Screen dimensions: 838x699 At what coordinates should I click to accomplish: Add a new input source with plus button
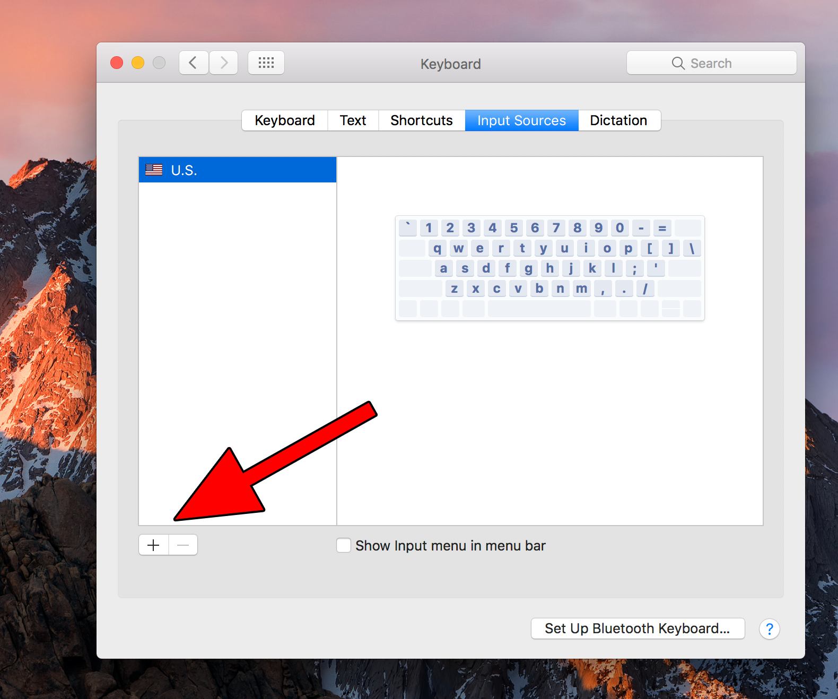pyautogui.click(x=153, y=545)
